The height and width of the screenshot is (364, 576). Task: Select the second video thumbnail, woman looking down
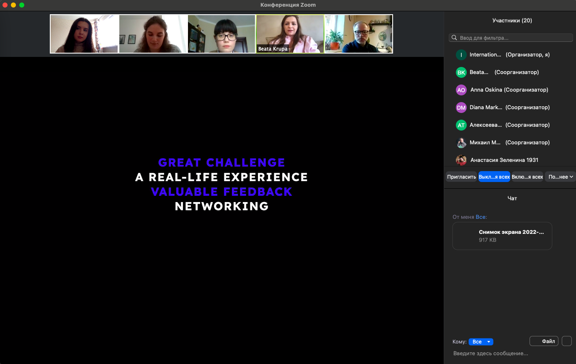(153, 34)
